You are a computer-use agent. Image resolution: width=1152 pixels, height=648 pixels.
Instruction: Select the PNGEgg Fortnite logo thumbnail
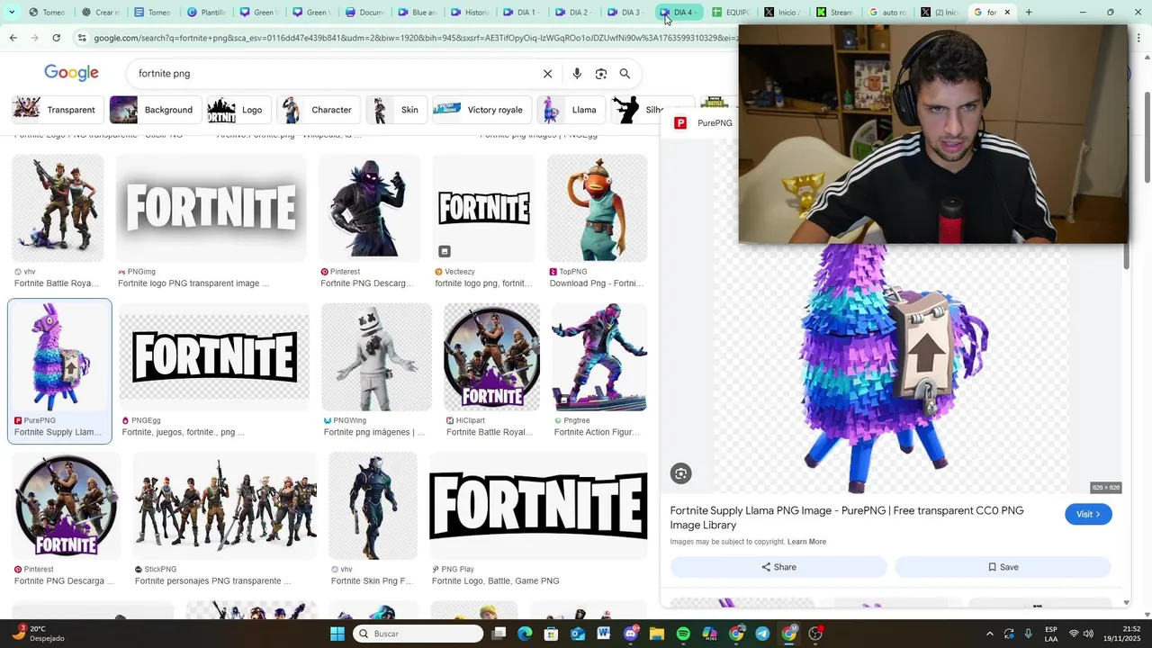214,357
